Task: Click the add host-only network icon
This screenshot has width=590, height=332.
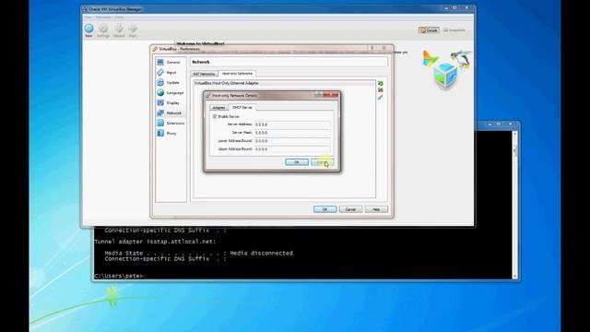Action: pos(381,83)
